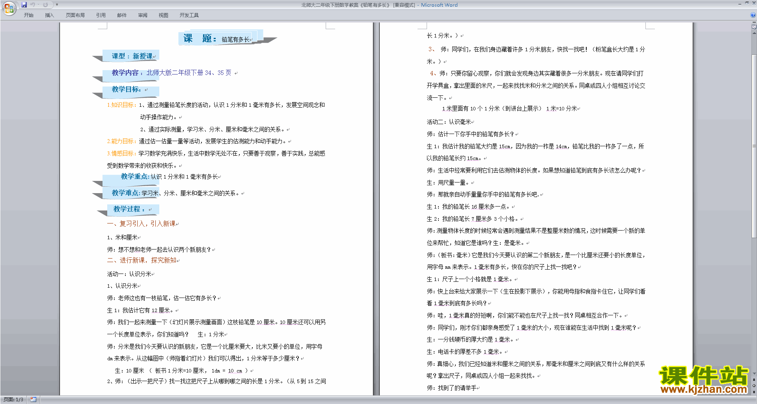757x404 pixels.
Task: Switch to the 页面布局 tab
Action: (75, 15)
